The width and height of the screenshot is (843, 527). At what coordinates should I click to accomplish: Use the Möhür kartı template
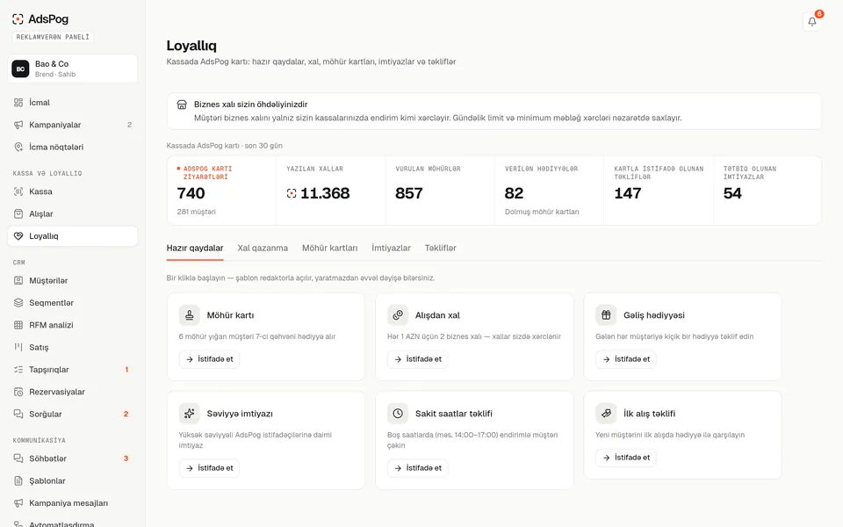209,359
